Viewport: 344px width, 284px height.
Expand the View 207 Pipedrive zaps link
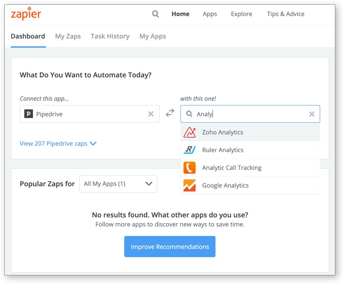tap(58, 144)
